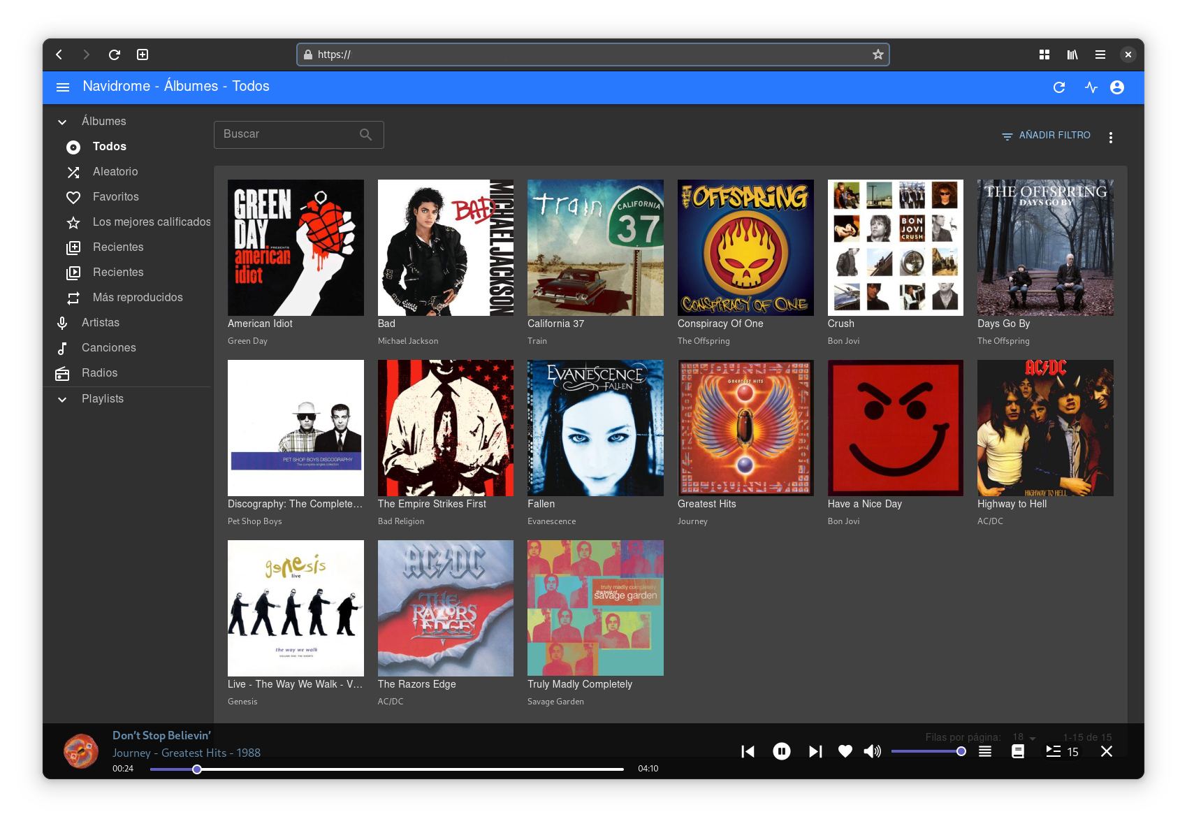Open Radios section

126,372
